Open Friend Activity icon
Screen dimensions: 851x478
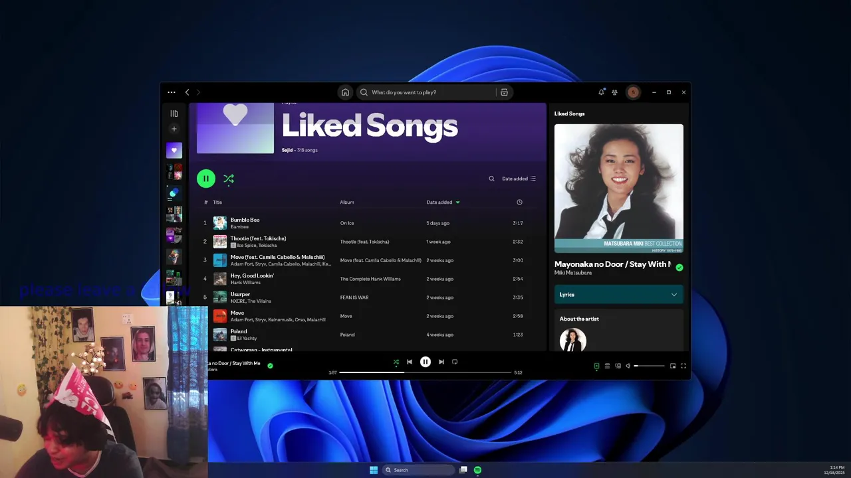click(614, 92)
